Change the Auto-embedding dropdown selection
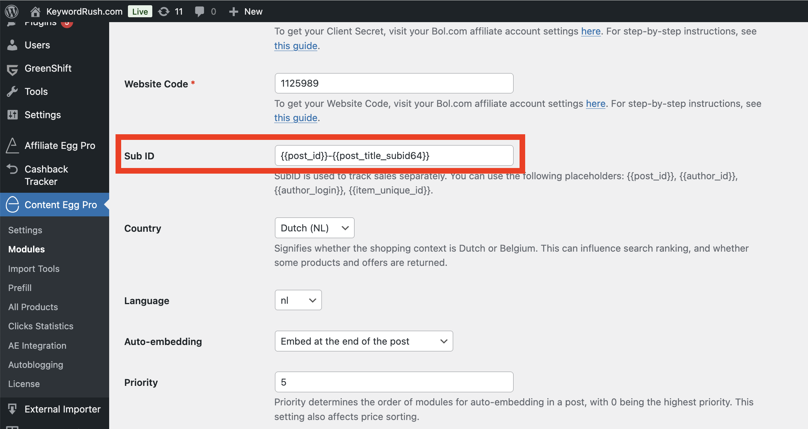This screenshot has width=808, height=429. coord(363,341)
